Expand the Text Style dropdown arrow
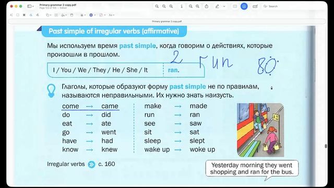The height and width of the screenshot is (188, 334). point(114,15)
